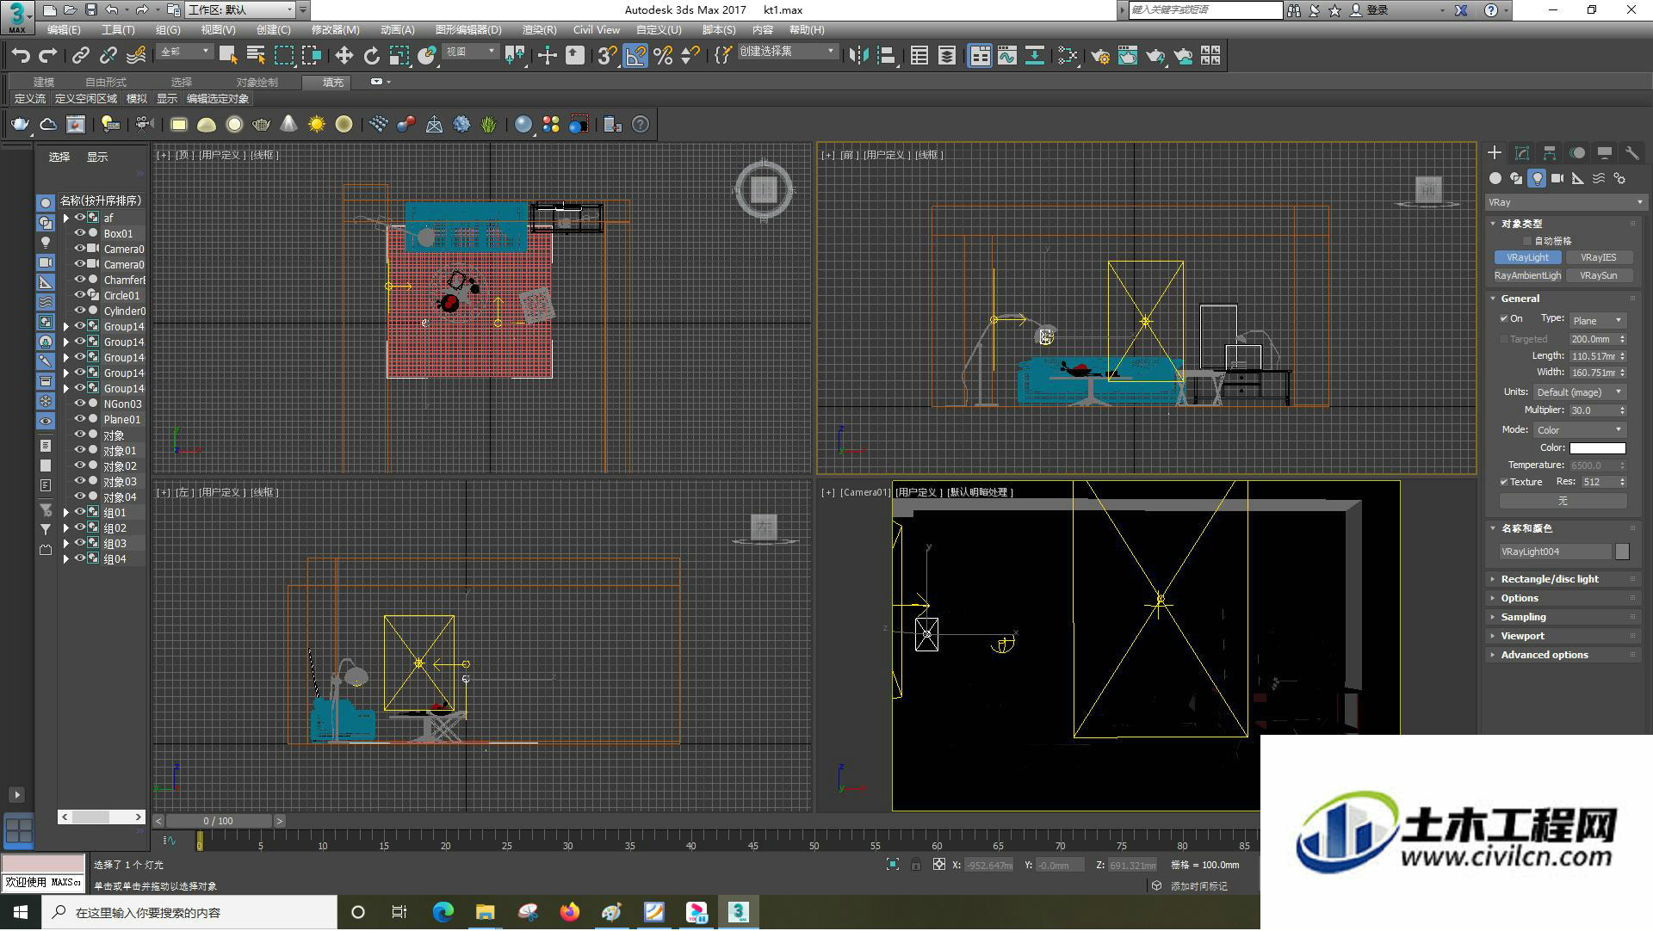Expand the Advanced options rollout

coord(1544,655)
